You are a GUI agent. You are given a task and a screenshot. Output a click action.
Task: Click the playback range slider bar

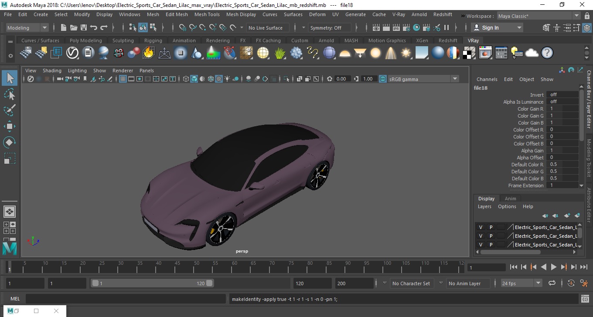(152, 283)
